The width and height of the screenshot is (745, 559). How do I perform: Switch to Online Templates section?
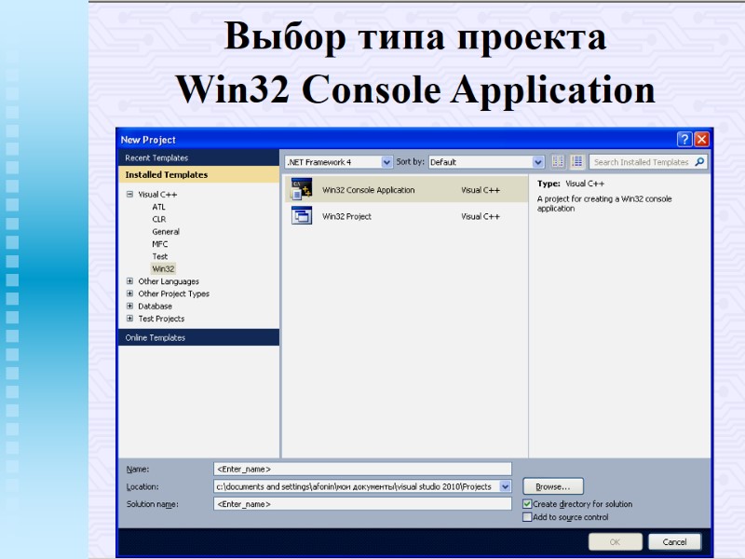pos(154,337)
